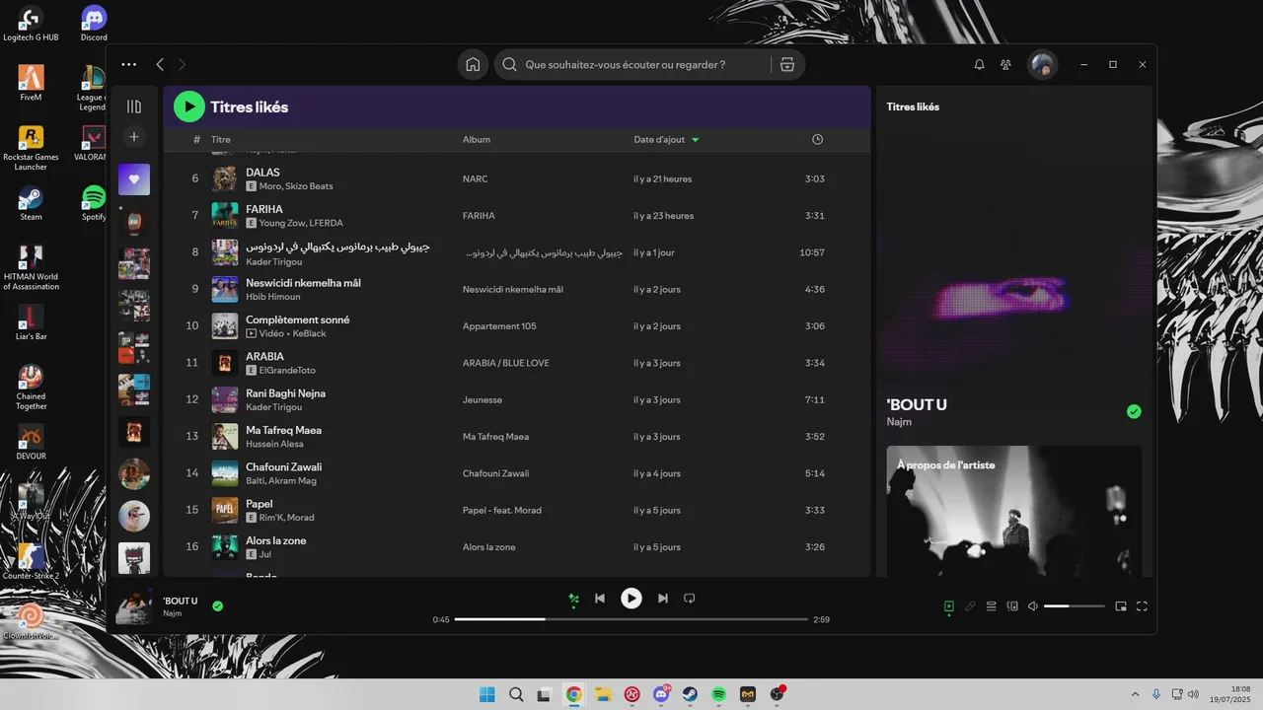Select the Liked Songs heart tile in sidebar
This screenshot has height=710, width=1263.
[134, 179]
